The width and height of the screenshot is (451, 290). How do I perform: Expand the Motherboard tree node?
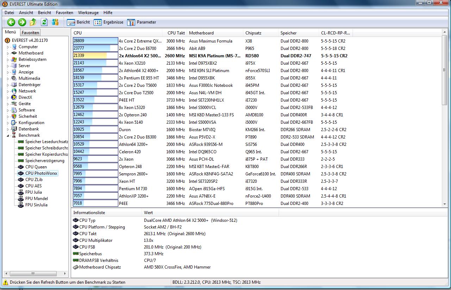pos(8,53)
